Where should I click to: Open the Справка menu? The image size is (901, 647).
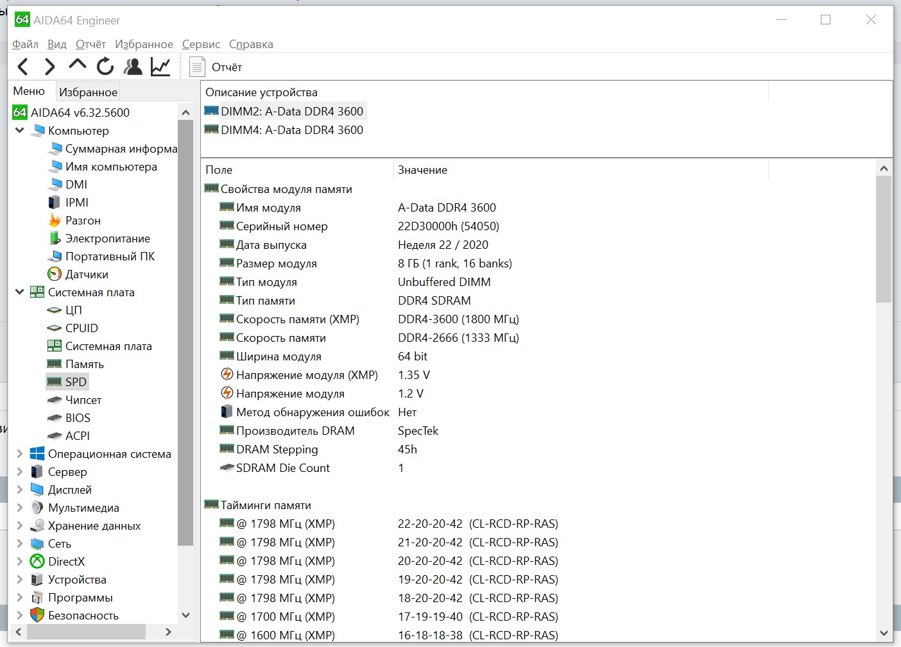(251, 44)
